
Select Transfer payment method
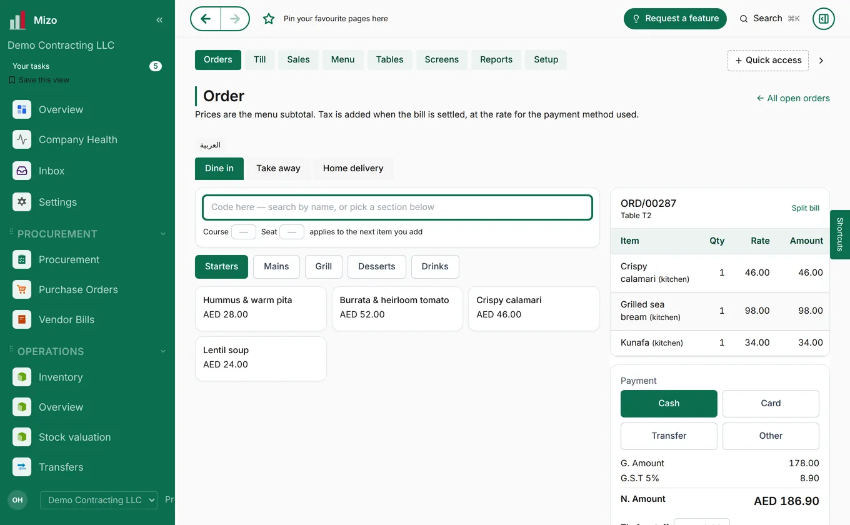pyautogui.click(x=669, y=436)
